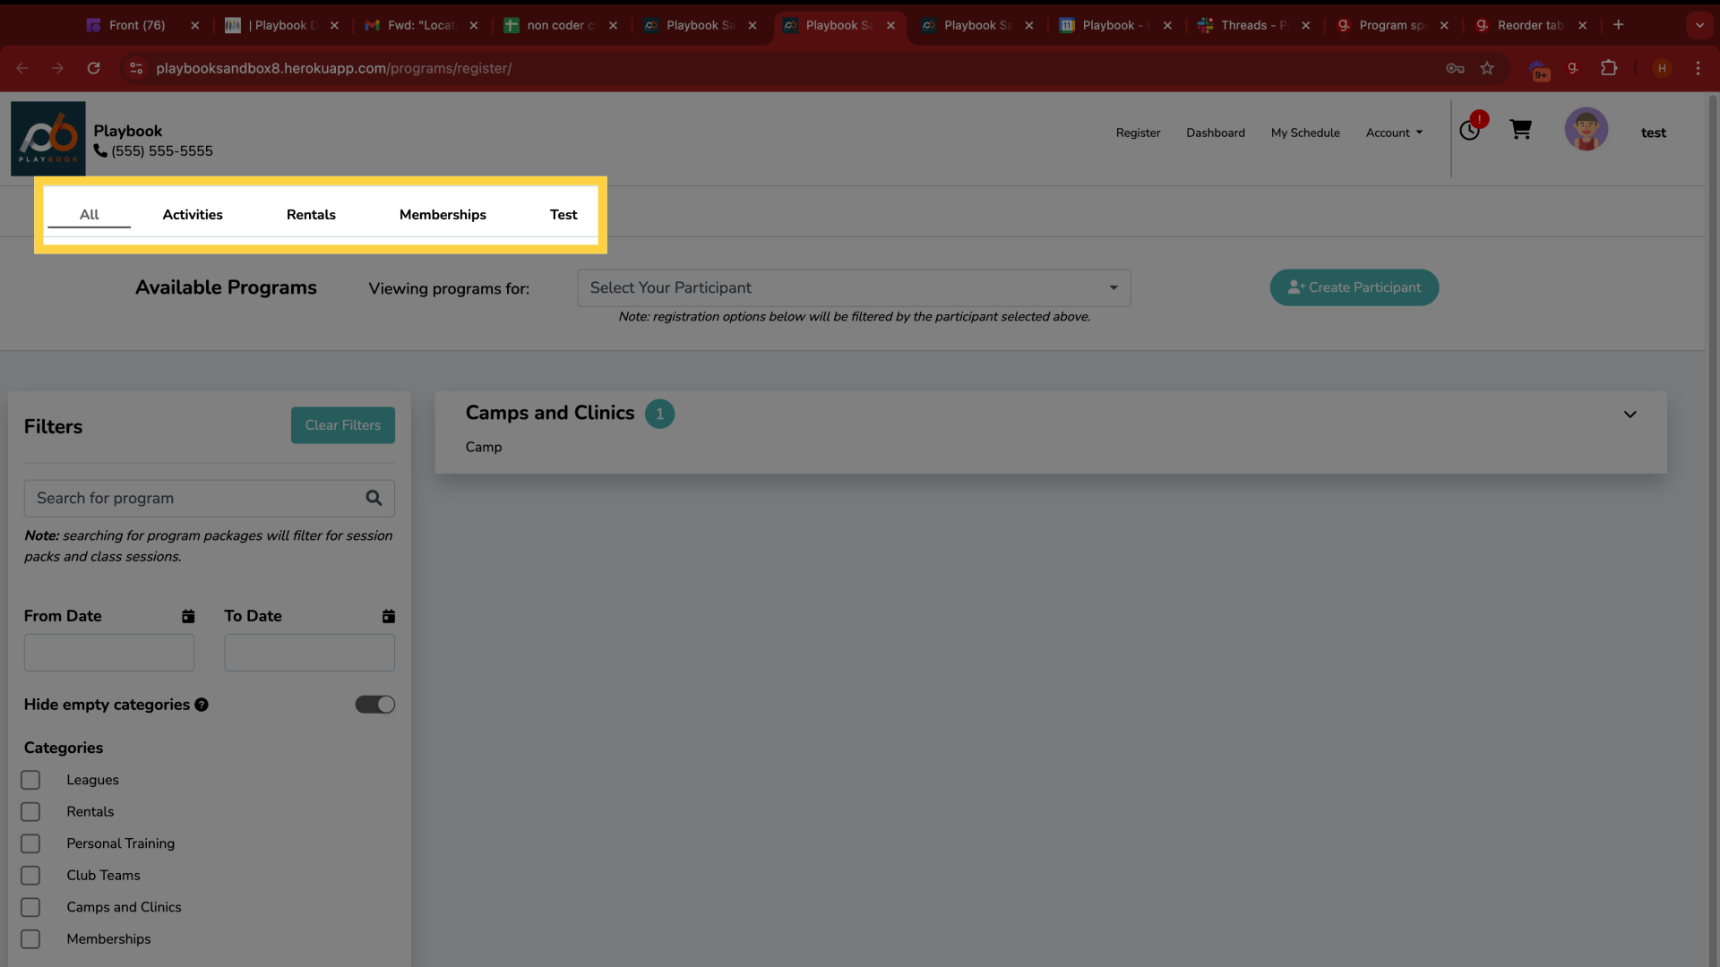Open the shopping cart
1720x967 pixels.
click(x=1520, y=130)
